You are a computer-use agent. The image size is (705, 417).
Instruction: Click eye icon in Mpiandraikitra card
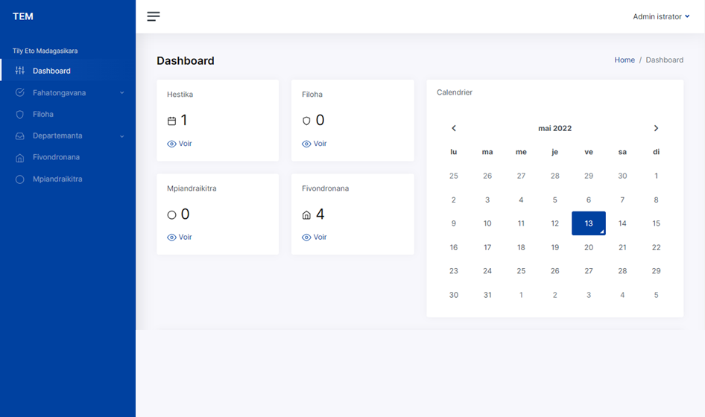tap(171, 238)
